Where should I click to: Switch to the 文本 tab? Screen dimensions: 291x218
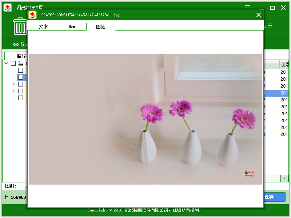click(43, 27)
